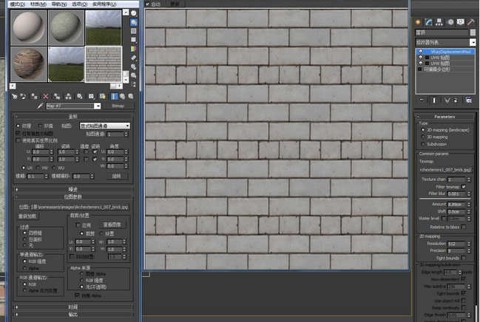Click the Put to Library icon

point(80,97)
